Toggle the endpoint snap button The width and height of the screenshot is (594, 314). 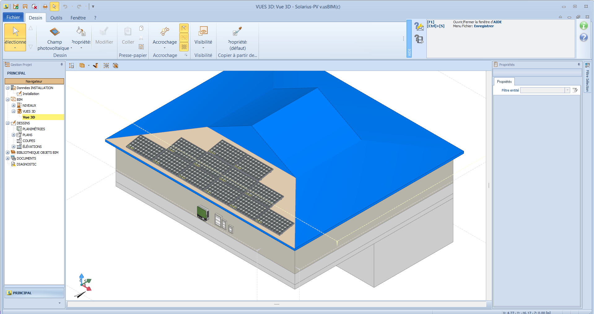pyautogui.click(x=184, y=28)
